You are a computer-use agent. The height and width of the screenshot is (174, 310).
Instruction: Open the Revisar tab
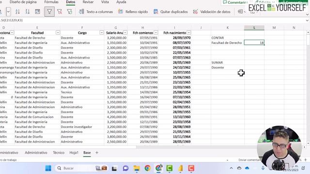click(88, 2)
